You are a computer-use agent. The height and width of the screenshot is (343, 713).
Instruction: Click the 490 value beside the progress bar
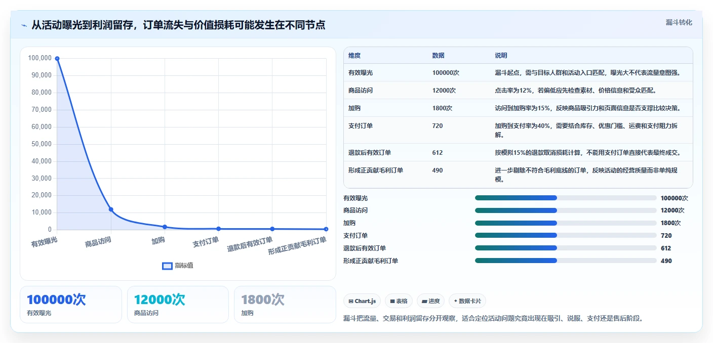[x=666, y=261]
